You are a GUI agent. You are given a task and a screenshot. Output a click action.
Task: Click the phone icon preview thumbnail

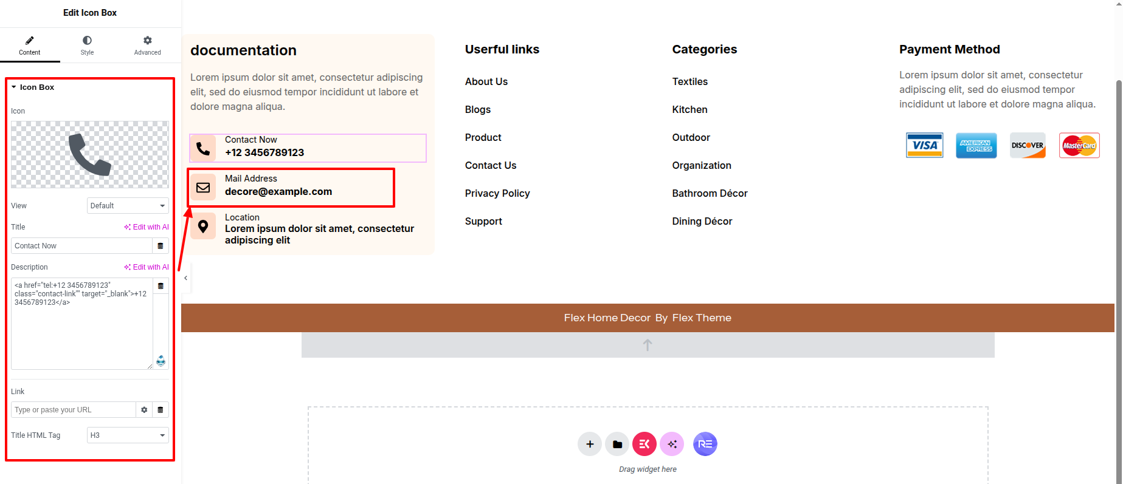90,154
